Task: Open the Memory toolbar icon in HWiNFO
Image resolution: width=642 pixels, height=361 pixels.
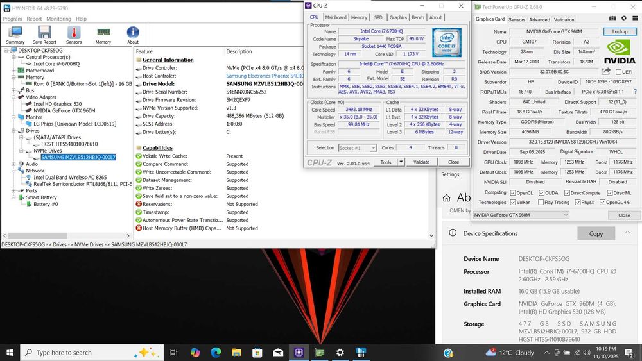Action: coord(103,35)
